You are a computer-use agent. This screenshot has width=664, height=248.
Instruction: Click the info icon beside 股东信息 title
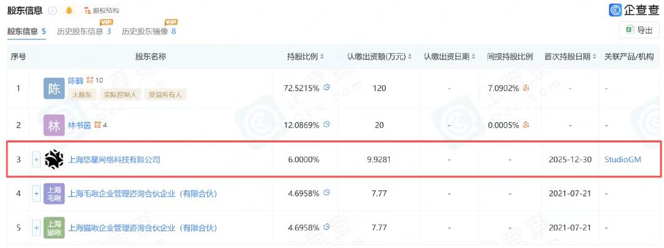(x=52, y=10)
